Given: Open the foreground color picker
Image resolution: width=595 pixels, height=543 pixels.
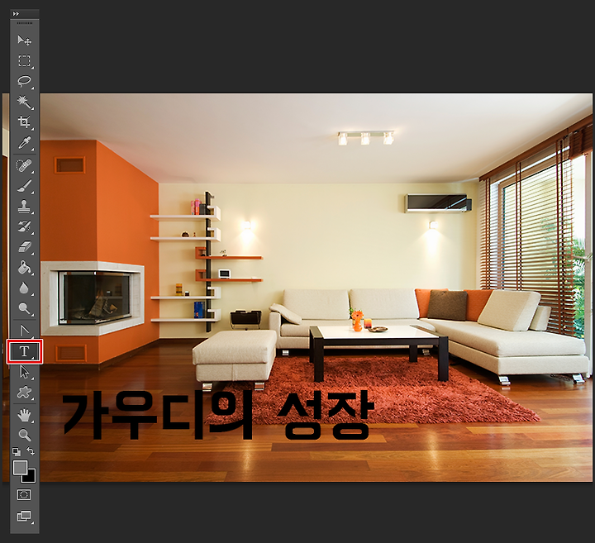Looking at the screenshot, I should coord(20,468).
